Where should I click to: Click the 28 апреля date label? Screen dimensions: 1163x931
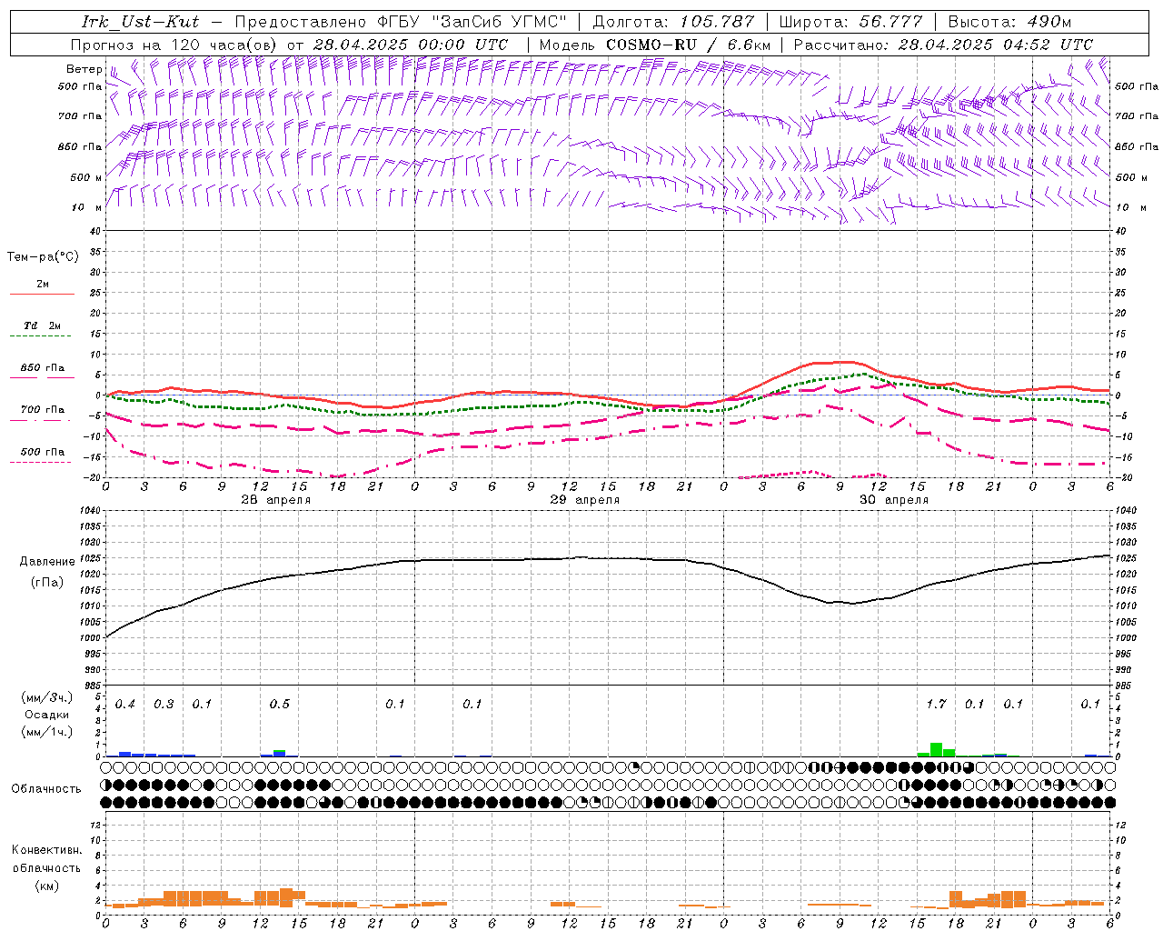click(275, 500)
